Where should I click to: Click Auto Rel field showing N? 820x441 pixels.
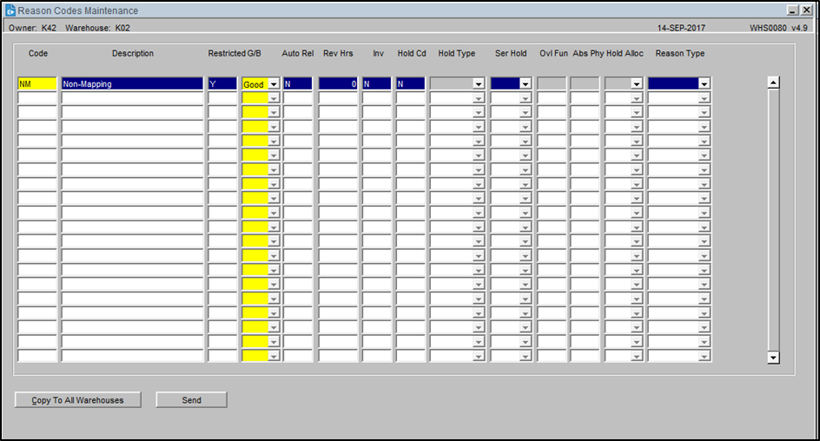pyautogui.click(x=298, y=83)
